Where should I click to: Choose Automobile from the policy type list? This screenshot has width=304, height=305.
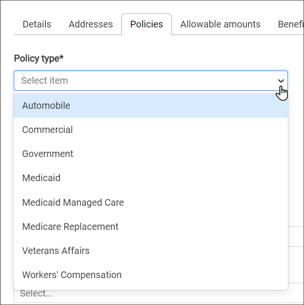coord(46,105)
